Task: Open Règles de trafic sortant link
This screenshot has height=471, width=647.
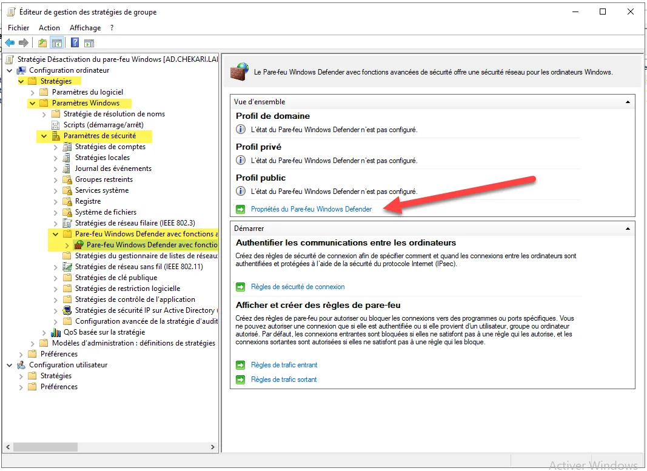Action: click(284, 379)
